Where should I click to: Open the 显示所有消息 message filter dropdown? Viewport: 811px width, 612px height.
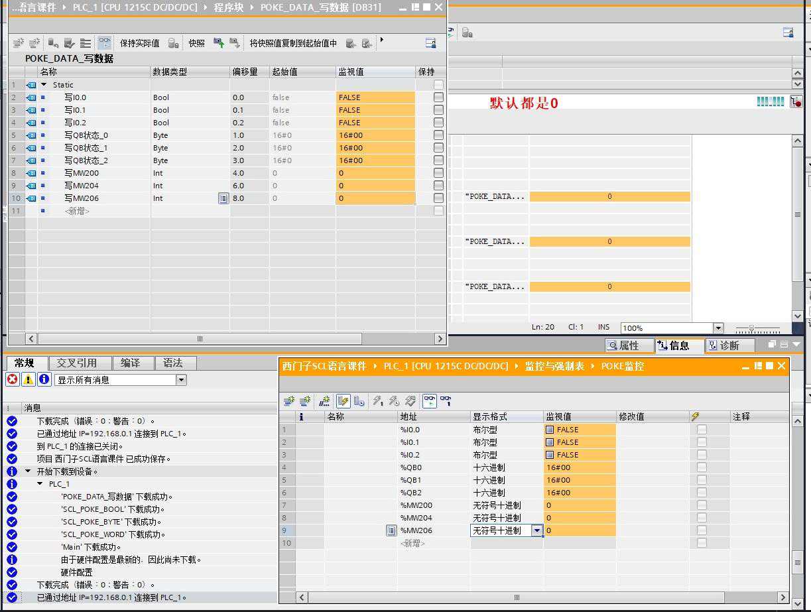[181, 380]
